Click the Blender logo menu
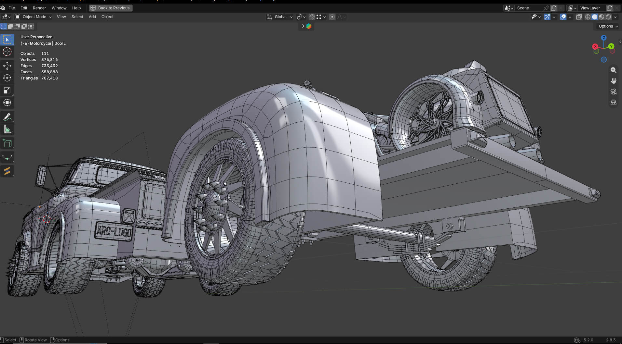Viewport: 622px width, 344px height. [x=3, y=8]
